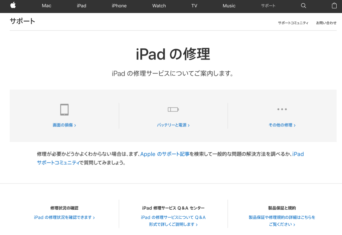Click the 製品保証と規約 heading
The width and height of the screenshot is (342, 235).
(x=282, y=208)
